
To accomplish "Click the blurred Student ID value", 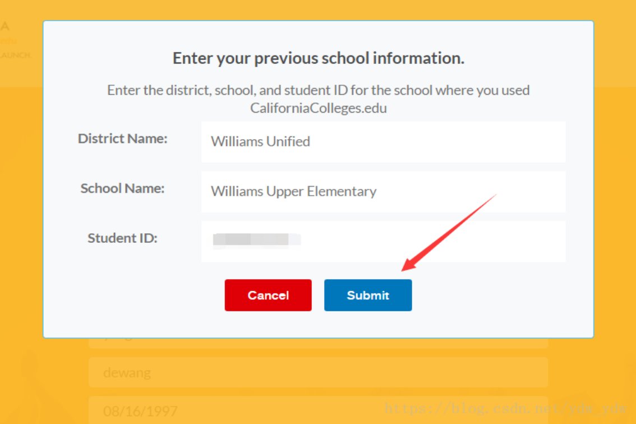I will (256, 240).
